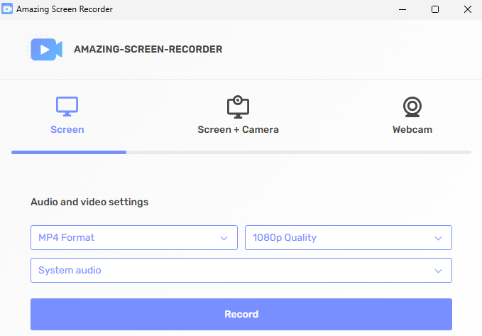Screen dimensions: 482x336
Task: Open the System audio source dropdown
Action: point(241,271)
